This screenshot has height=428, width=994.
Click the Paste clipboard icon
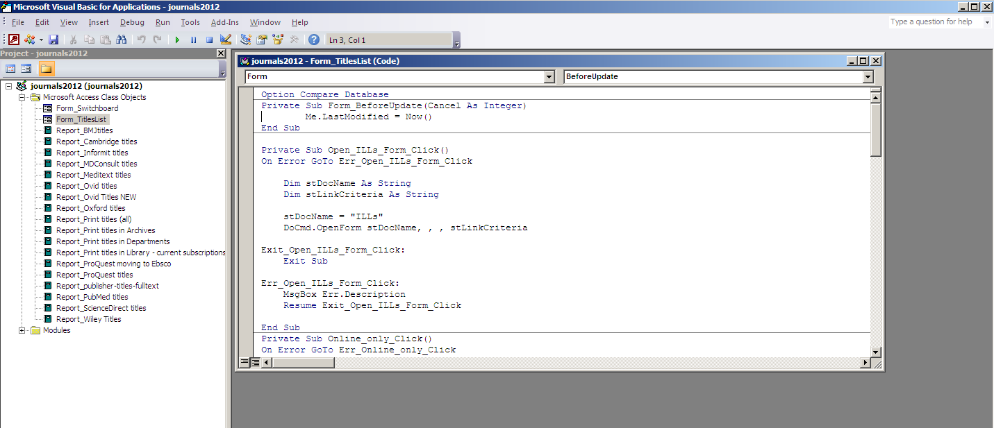point(105,40)
